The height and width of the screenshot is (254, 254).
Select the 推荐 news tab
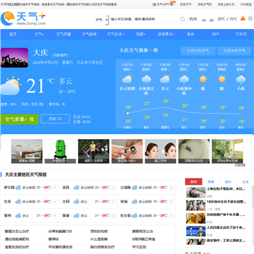tap(193, 181)
